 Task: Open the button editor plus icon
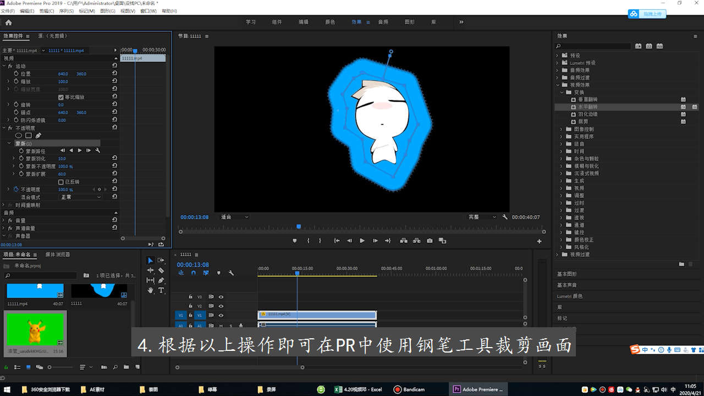[x=539, y=241]
